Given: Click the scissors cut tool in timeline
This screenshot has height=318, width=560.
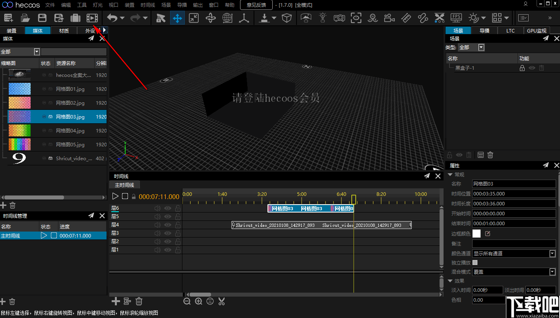Looking at the screenshot, I should click(222, 301).
